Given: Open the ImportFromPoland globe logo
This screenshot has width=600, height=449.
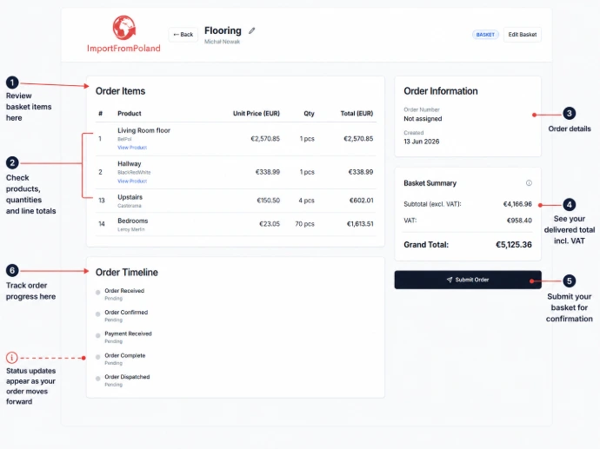Looking at the screenshot, I should [123, 28].
